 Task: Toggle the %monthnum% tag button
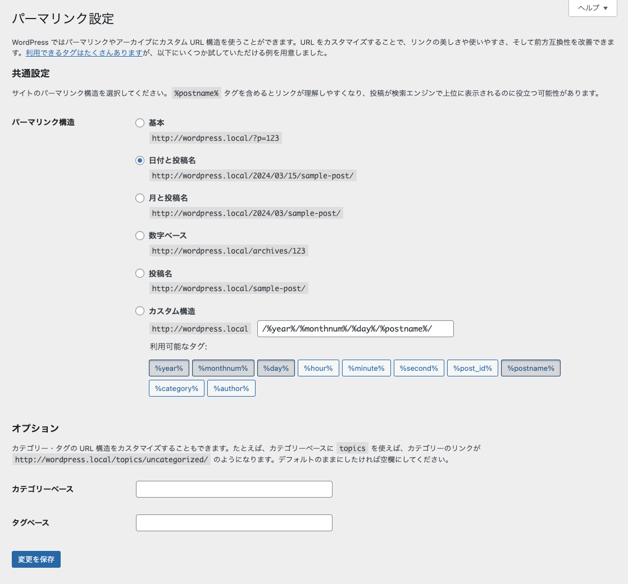click(223, 368)
